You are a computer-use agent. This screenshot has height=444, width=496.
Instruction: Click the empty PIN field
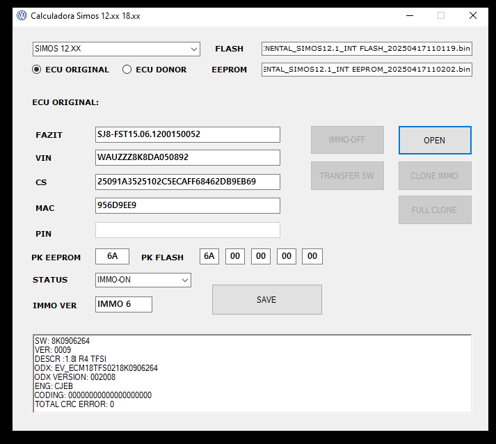point(188,230)
